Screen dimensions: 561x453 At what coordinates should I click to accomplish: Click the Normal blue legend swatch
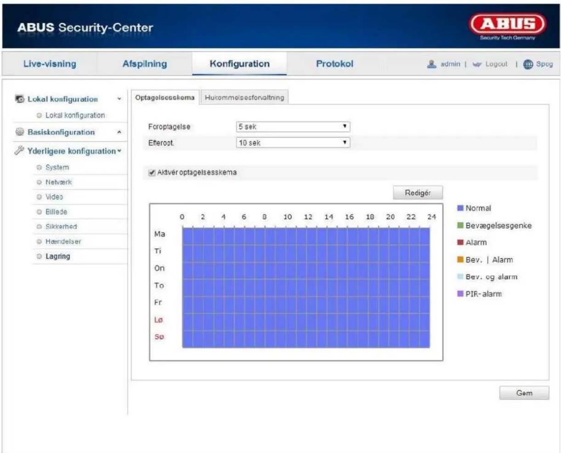(460, 208)
